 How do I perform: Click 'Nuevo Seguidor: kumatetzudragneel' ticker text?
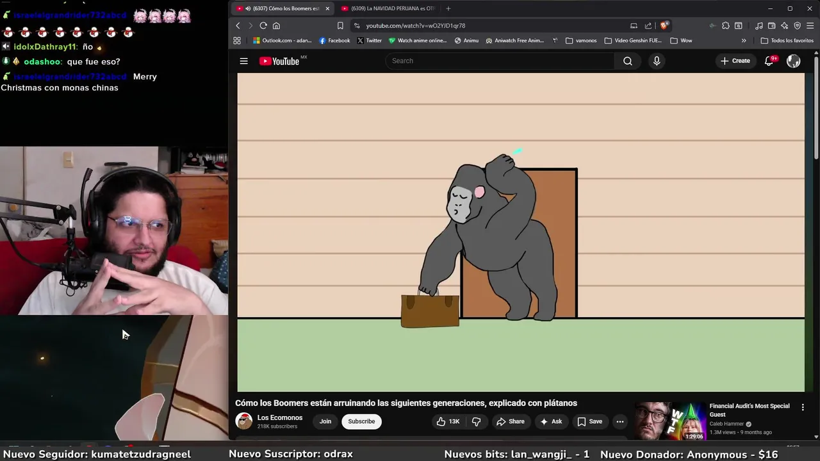(97, 454)
